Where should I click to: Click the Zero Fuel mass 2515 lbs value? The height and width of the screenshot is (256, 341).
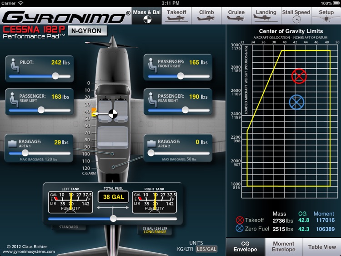click(283, 229)
